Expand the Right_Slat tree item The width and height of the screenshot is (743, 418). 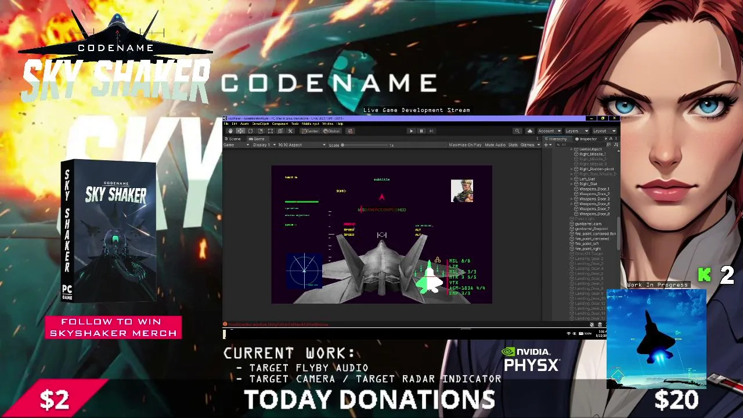pos(572,184)
